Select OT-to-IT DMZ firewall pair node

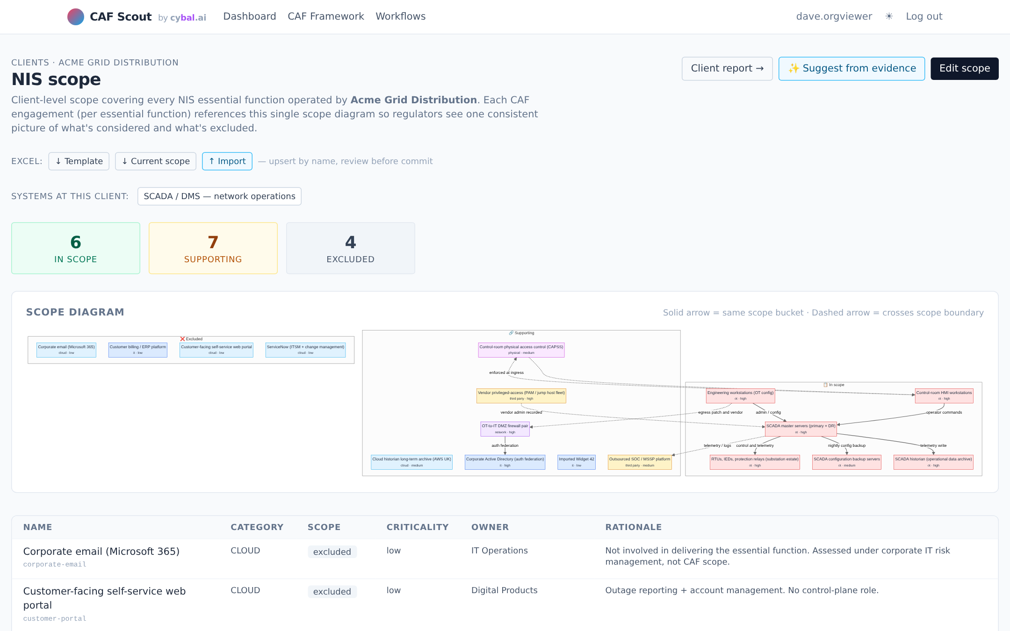point(505,429)
